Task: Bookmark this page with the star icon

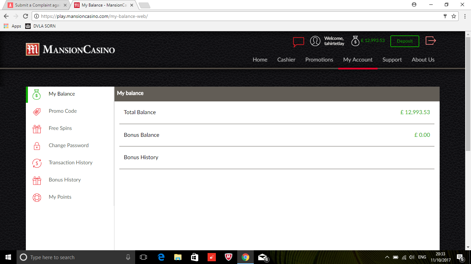Action: (454, 16)
